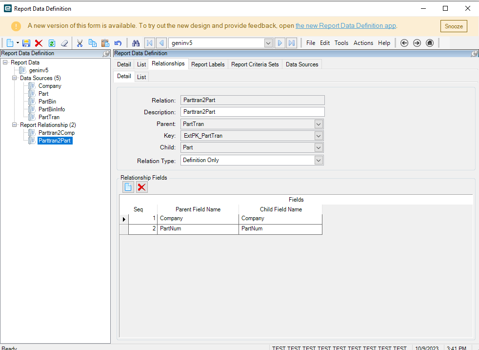Screen dimensions: 479x350
Task: Open the Actions menu
Action: point(363,43)
